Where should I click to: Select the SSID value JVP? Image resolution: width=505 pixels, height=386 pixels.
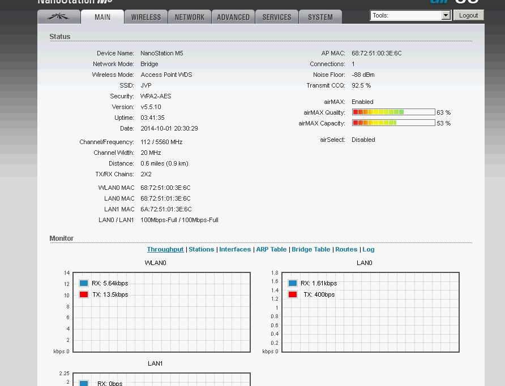coord(146,85)
